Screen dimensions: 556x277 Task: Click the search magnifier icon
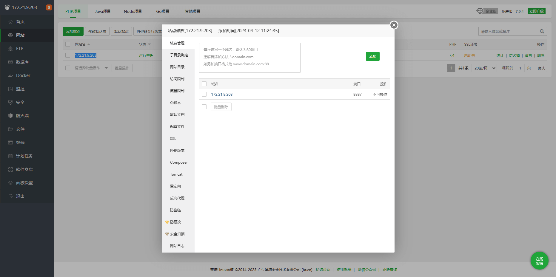click(542, 31)
